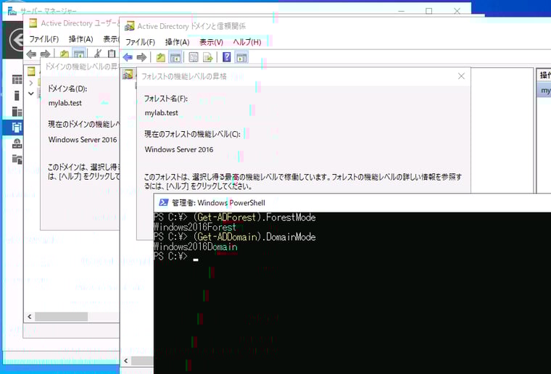Open ヘルプ(H) menu in Domains and Trusts
The width and height of the screenshot is (551, 374).
coord(247,42)
